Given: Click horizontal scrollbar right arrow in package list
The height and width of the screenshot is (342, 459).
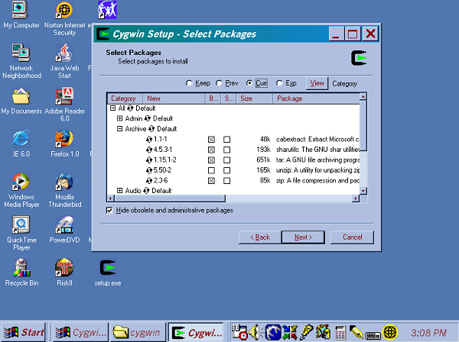Looking at the screenshot, I should tap(356, 198).
